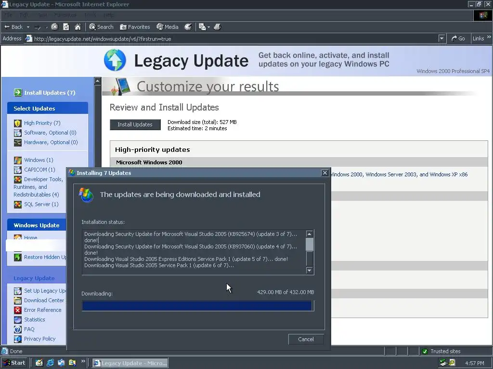Click the CAPICOM (1) category icon

pyautogui.click(x=18, y=170)
